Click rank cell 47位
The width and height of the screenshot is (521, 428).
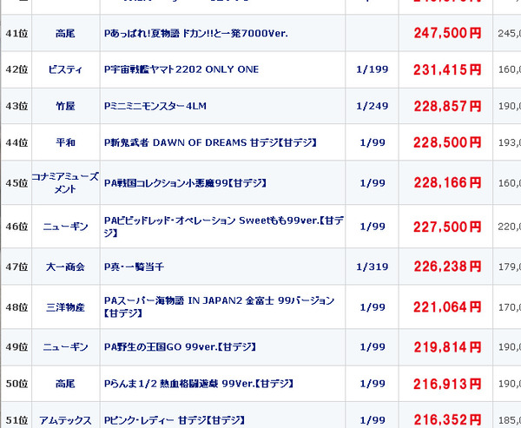tap(16, 267)
